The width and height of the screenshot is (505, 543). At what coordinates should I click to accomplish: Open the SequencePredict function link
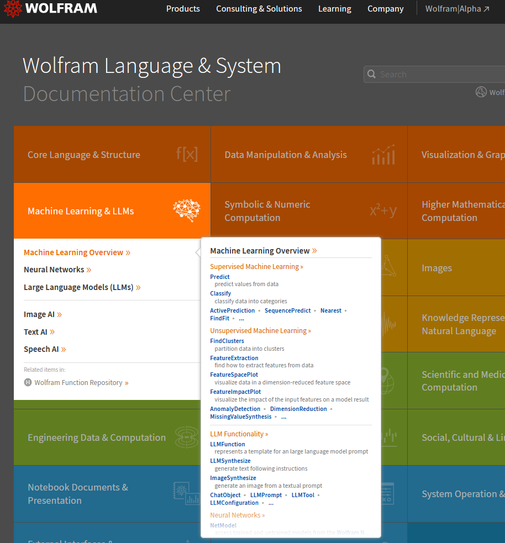pyautogui.click(x=288, y=310)
